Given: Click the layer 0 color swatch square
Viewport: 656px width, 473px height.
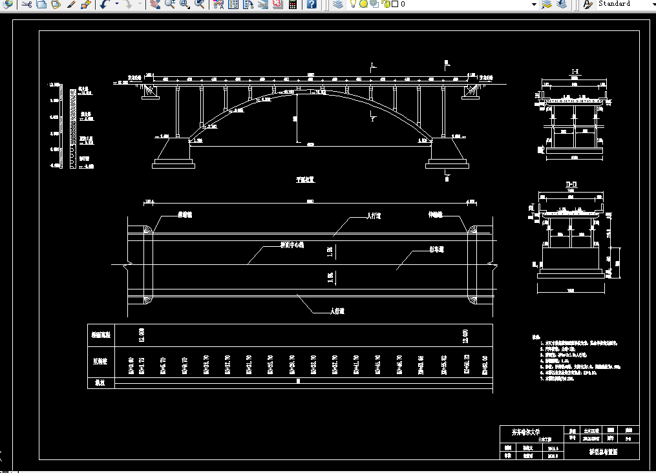Looking at the screenshot, I should (394, 4).
